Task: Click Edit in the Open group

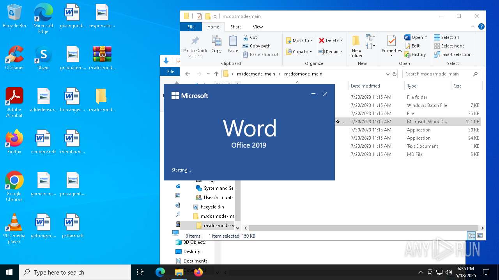Action: (x=412, y=46)
